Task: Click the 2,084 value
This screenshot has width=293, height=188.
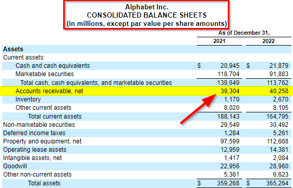Action: (x=281, y=158)
